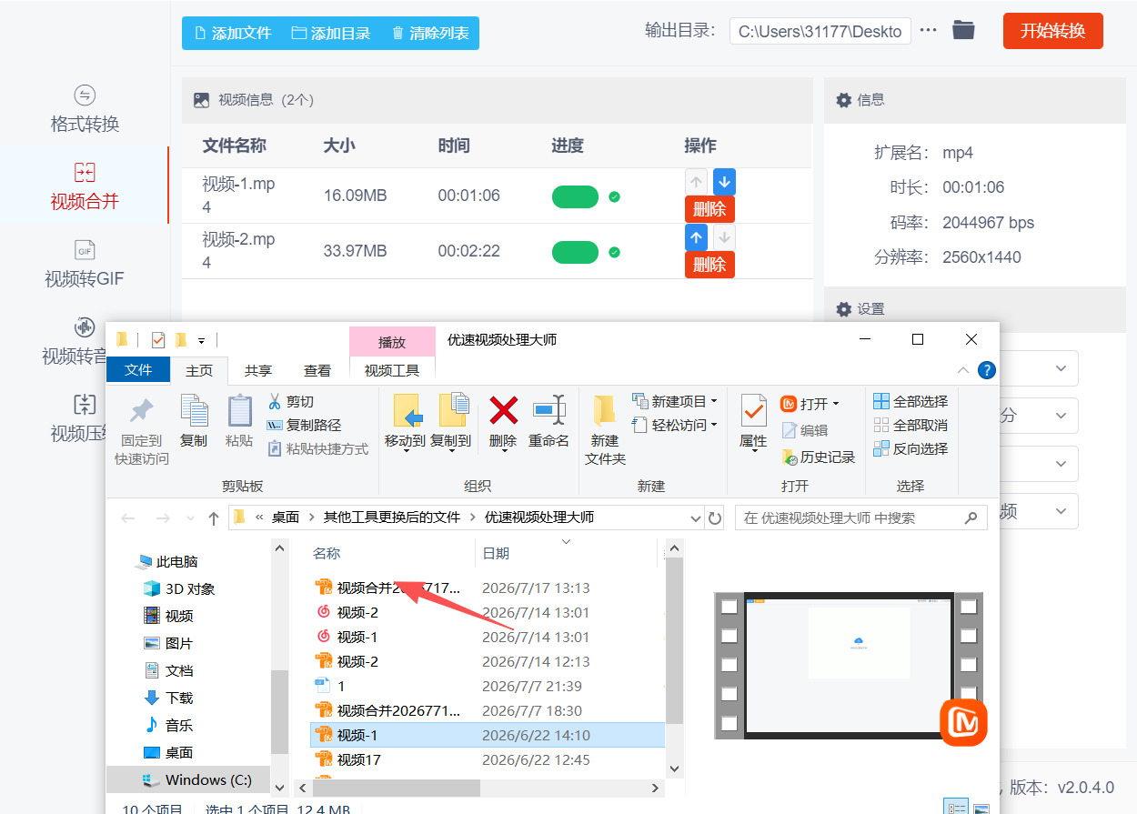This screenshot has width=1137, height=814.
Task: Click 复制路径 in the ribbon
Action: pyautogui.click(x=304, y=425)
